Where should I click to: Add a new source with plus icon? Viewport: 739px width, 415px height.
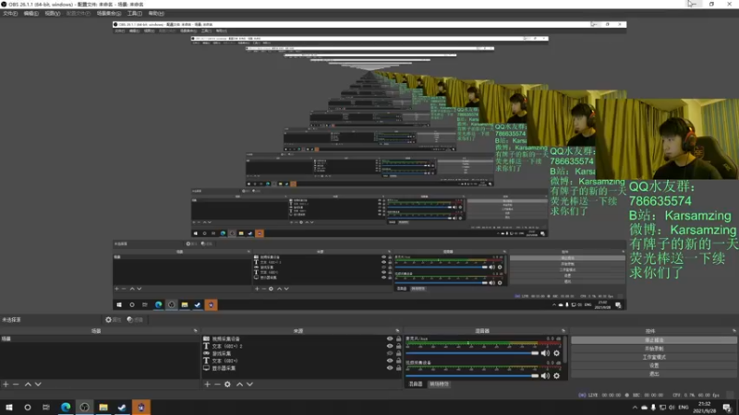tap(207, 385)
